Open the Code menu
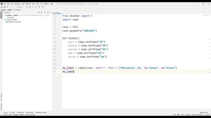 (x=23, y=4)
